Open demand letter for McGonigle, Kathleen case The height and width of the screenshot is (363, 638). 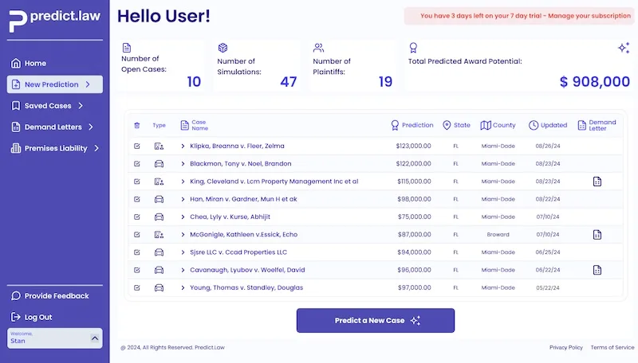pyautogui.click(x=597, y=235)
